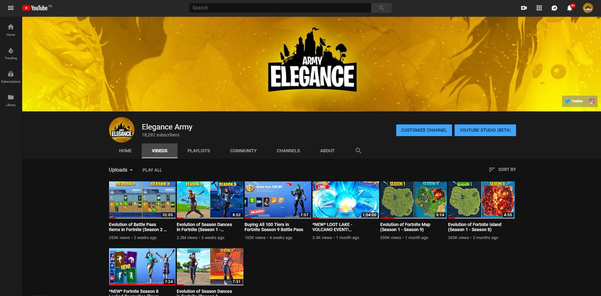Open the notifications bell
Image resolution: width=601 pixels, height=296 pixels.
(x=570, y=8)
